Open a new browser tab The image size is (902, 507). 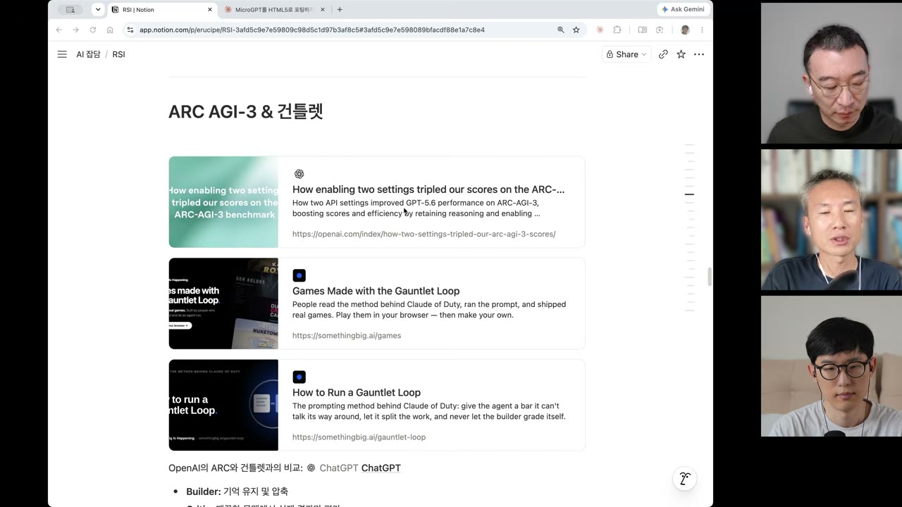click(x=340, y=9)
